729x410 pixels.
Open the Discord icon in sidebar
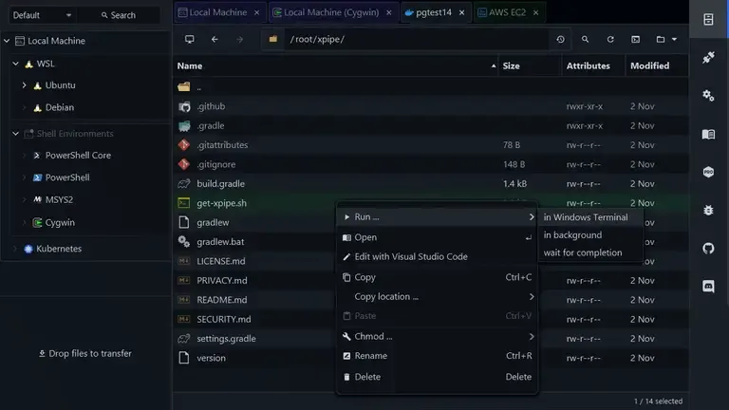(708, 286)
